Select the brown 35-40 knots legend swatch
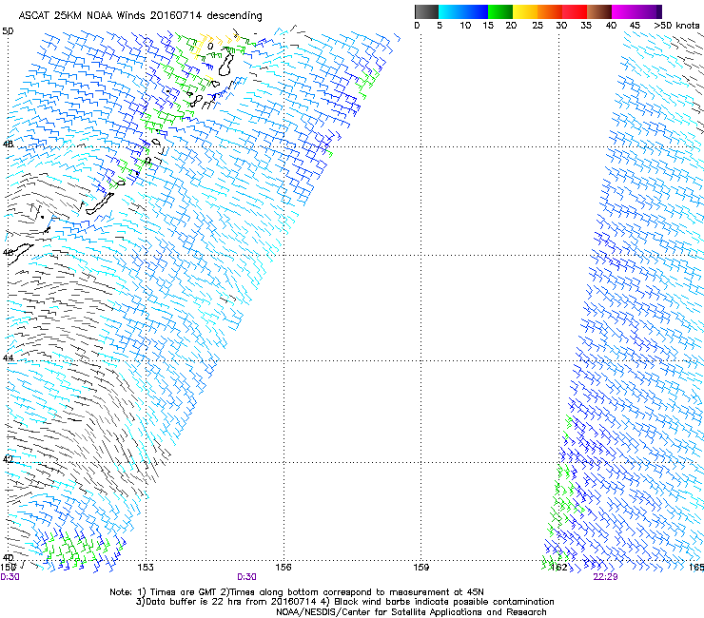Viewport: 704px width, 618px height. pos(599,11)
